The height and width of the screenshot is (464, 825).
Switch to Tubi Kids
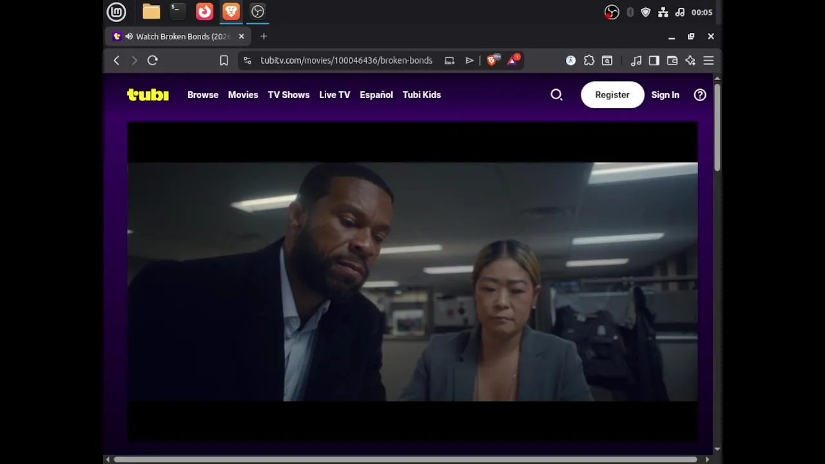tap(422, 95)
